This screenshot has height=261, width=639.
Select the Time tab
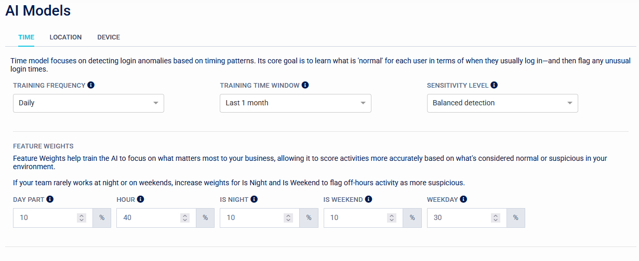[x=26, y=37]
